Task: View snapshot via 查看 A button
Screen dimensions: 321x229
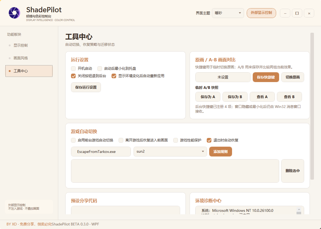Action: click(262, 97)
